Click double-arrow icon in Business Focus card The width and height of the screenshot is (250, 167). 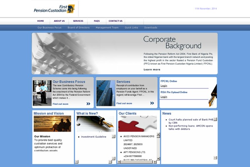pyautogui.click(x=88, y=104)
